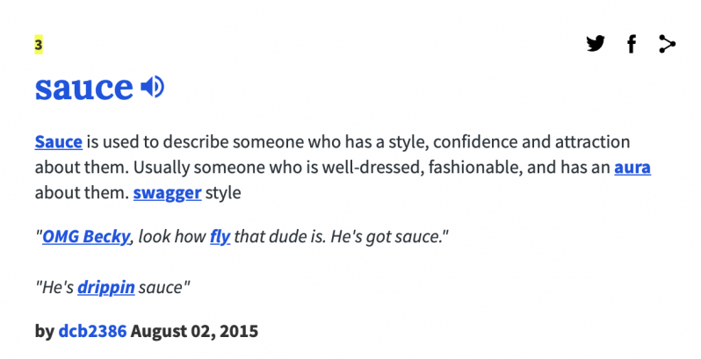This screenshot has height=359, width=701.
Task: Open the swagger definition link
Action: (167, 193)
